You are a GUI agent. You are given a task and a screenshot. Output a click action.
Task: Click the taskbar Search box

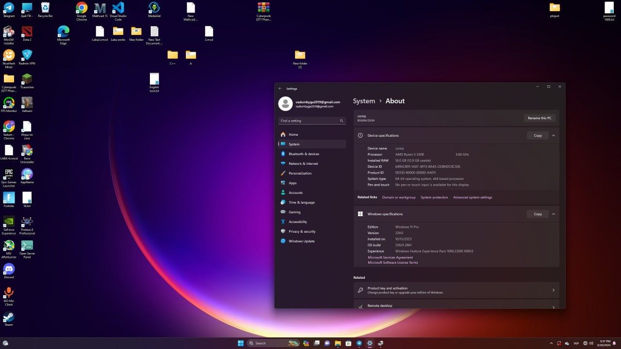tap(274, 343)
